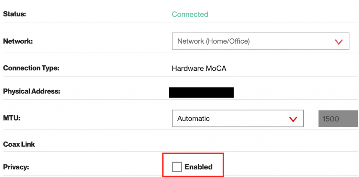
Task: Click the blacked-out Physical Address value
Action: point(201,92)
